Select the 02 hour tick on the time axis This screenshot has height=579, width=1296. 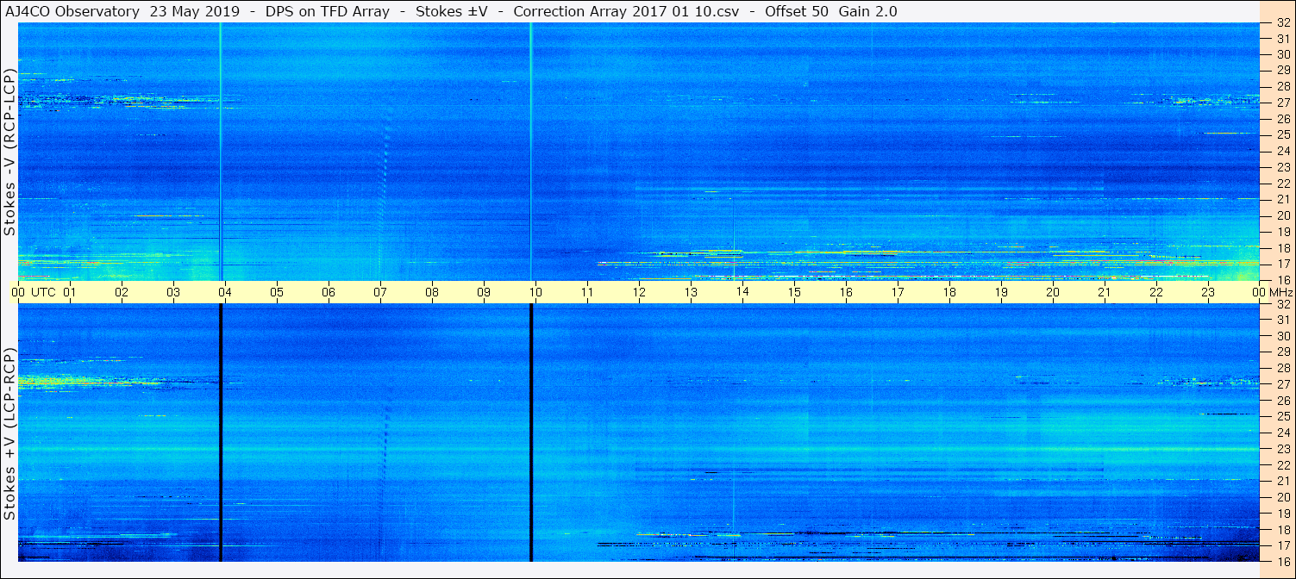tap(122, 292)
